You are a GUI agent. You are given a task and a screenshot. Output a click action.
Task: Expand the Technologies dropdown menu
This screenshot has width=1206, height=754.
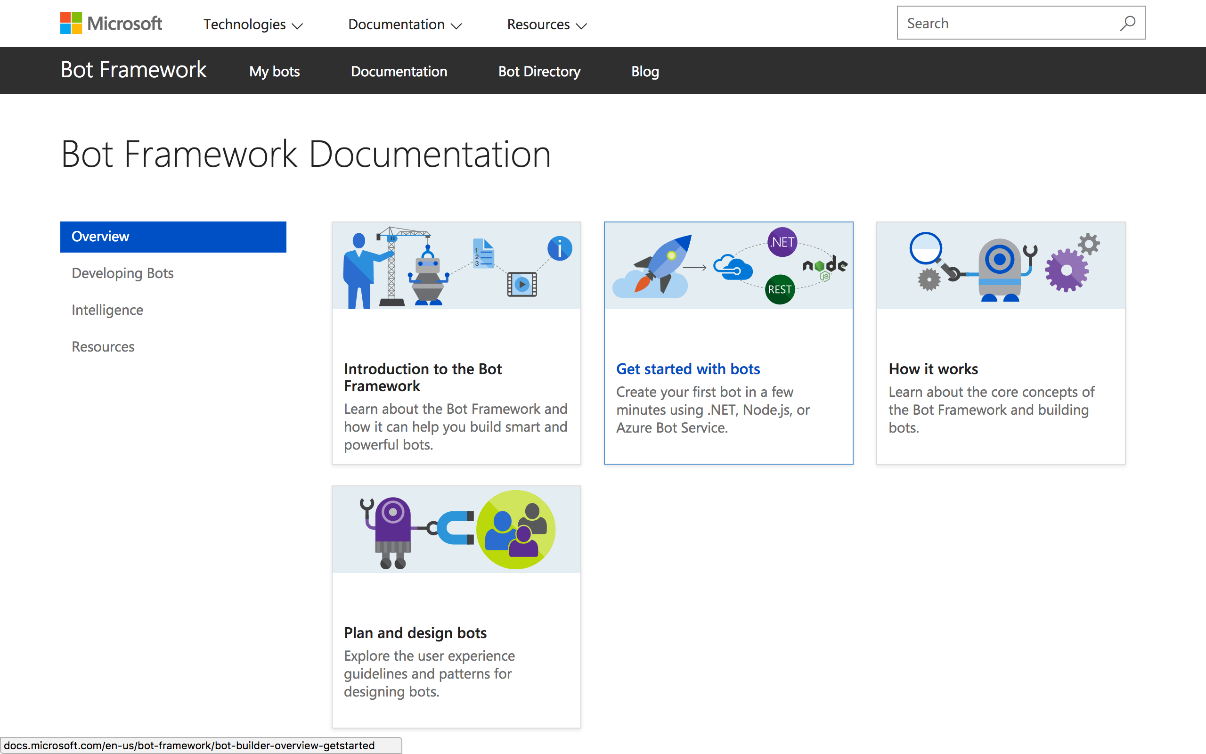pos(253,25)
